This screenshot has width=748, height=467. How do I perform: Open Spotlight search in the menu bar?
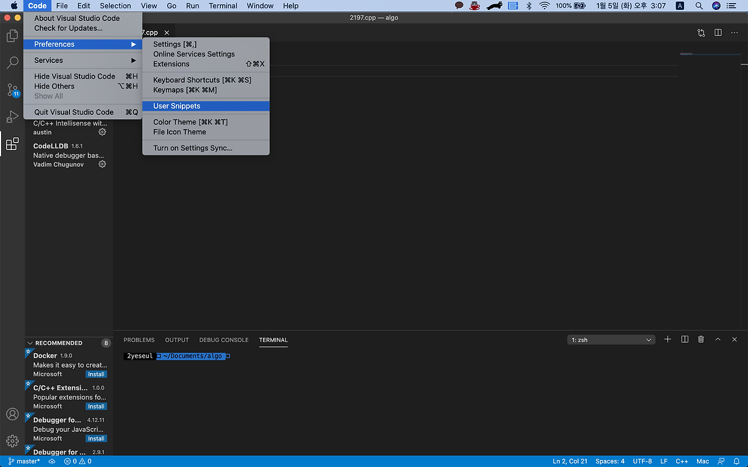click(x=698, y=6)
